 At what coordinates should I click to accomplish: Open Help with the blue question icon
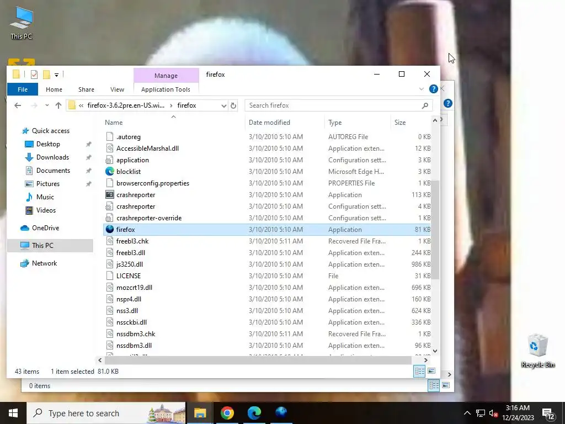coord(434,89)
